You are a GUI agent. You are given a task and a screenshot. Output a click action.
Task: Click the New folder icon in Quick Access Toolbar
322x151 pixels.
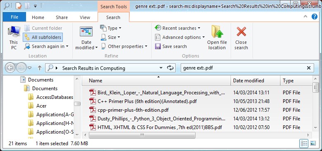27,6
